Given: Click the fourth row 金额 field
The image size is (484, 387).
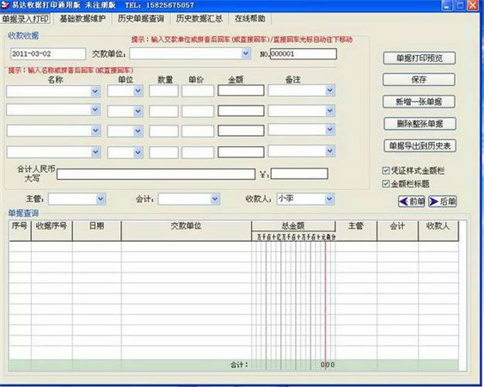Looking at the screenshot, I should click(241, 152).
